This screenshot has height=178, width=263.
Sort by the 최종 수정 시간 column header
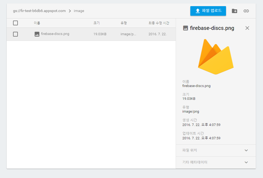[159, 23]
